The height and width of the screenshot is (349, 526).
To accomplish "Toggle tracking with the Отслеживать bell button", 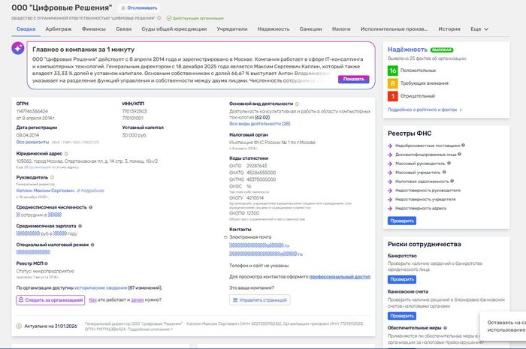I will 139,7.
